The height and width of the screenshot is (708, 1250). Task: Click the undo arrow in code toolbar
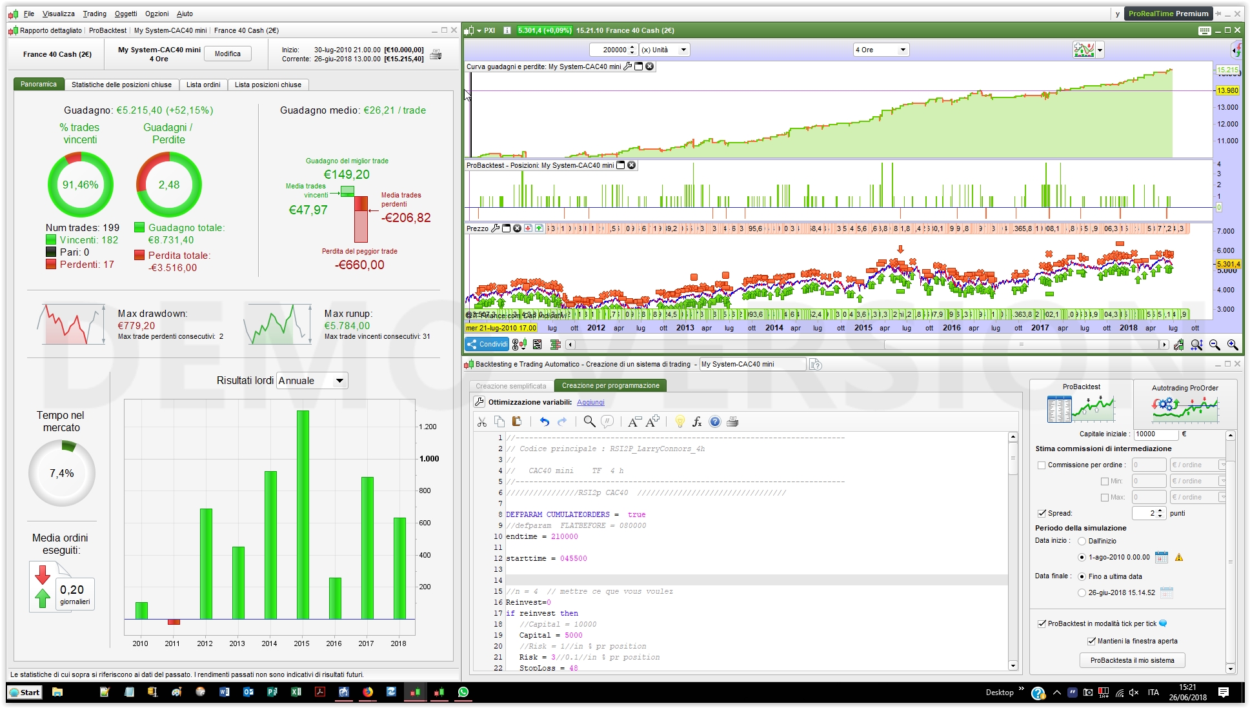coord(544,422)
